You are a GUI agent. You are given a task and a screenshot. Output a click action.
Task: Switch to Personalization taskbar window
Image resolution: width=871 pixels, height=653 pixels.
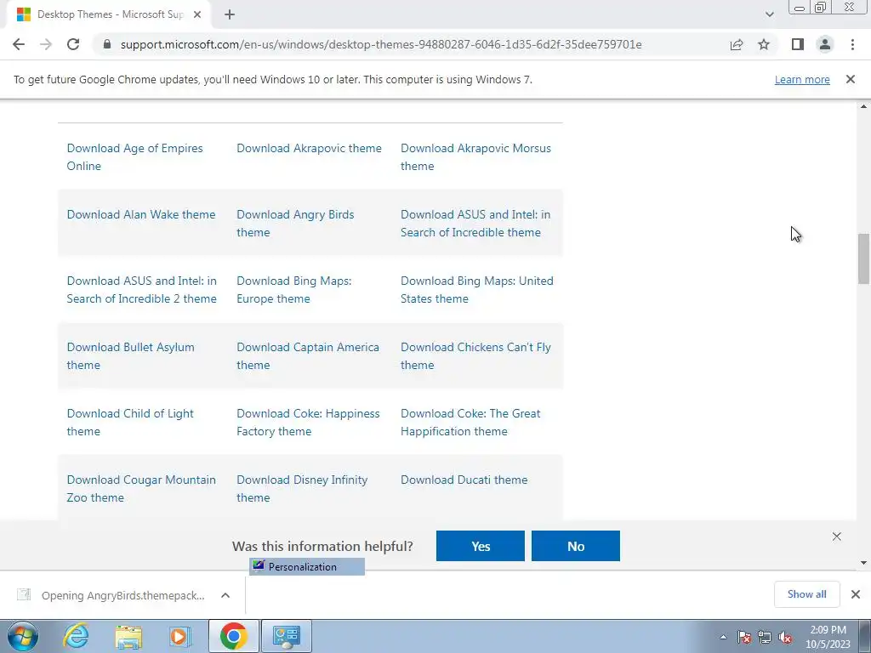click(287, 636)
